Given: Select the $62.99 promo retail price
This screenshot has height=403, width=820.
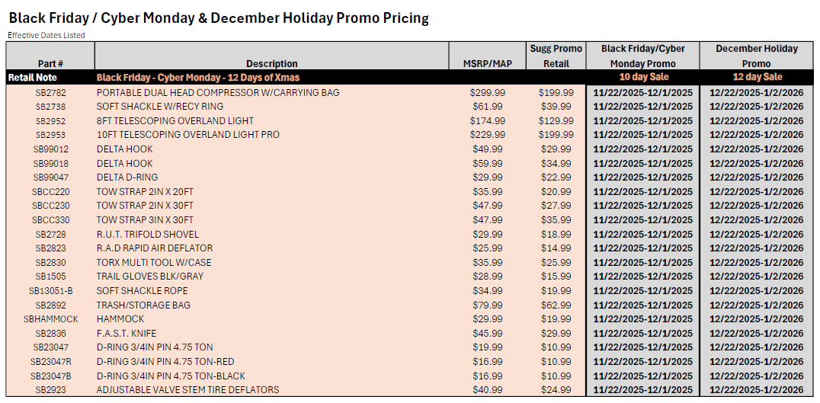Looking at the screenshot, I should [556, 305].
